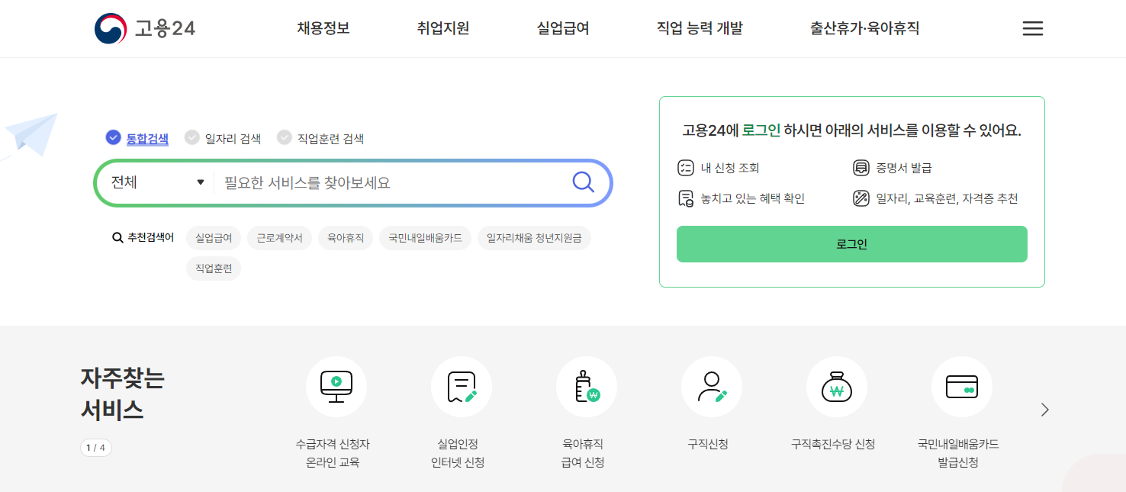Select the 직업훈련 검색 radio option
This screenshot has width=1126, height=492.
pos(285,138)
